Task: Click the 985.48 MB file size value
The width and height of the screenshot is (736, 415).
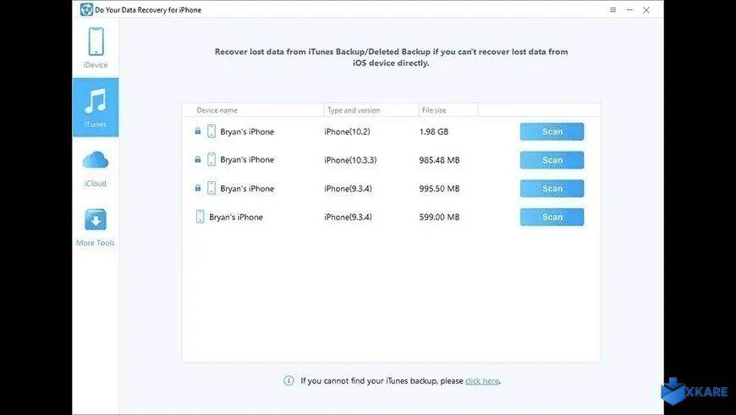Action: (439, 160)
